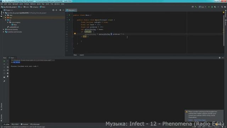Restore layout icon in the Run panel
This screenshot has width=227, height=128.
[x=4, y=78]
